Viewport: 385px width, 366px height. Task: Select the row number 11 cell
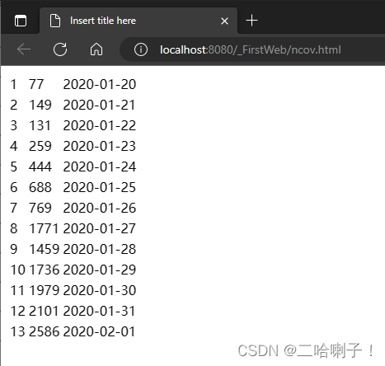[17, 290]
